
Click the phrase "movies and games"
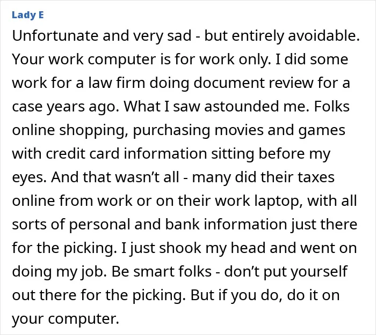coord(280,130)
